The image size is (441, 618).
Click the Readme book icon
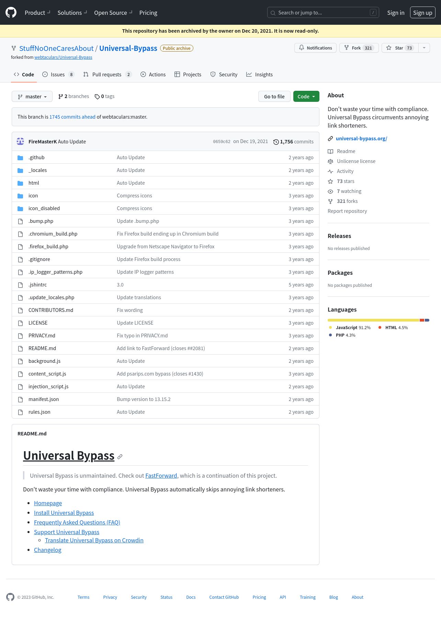(x=330, y=151)
